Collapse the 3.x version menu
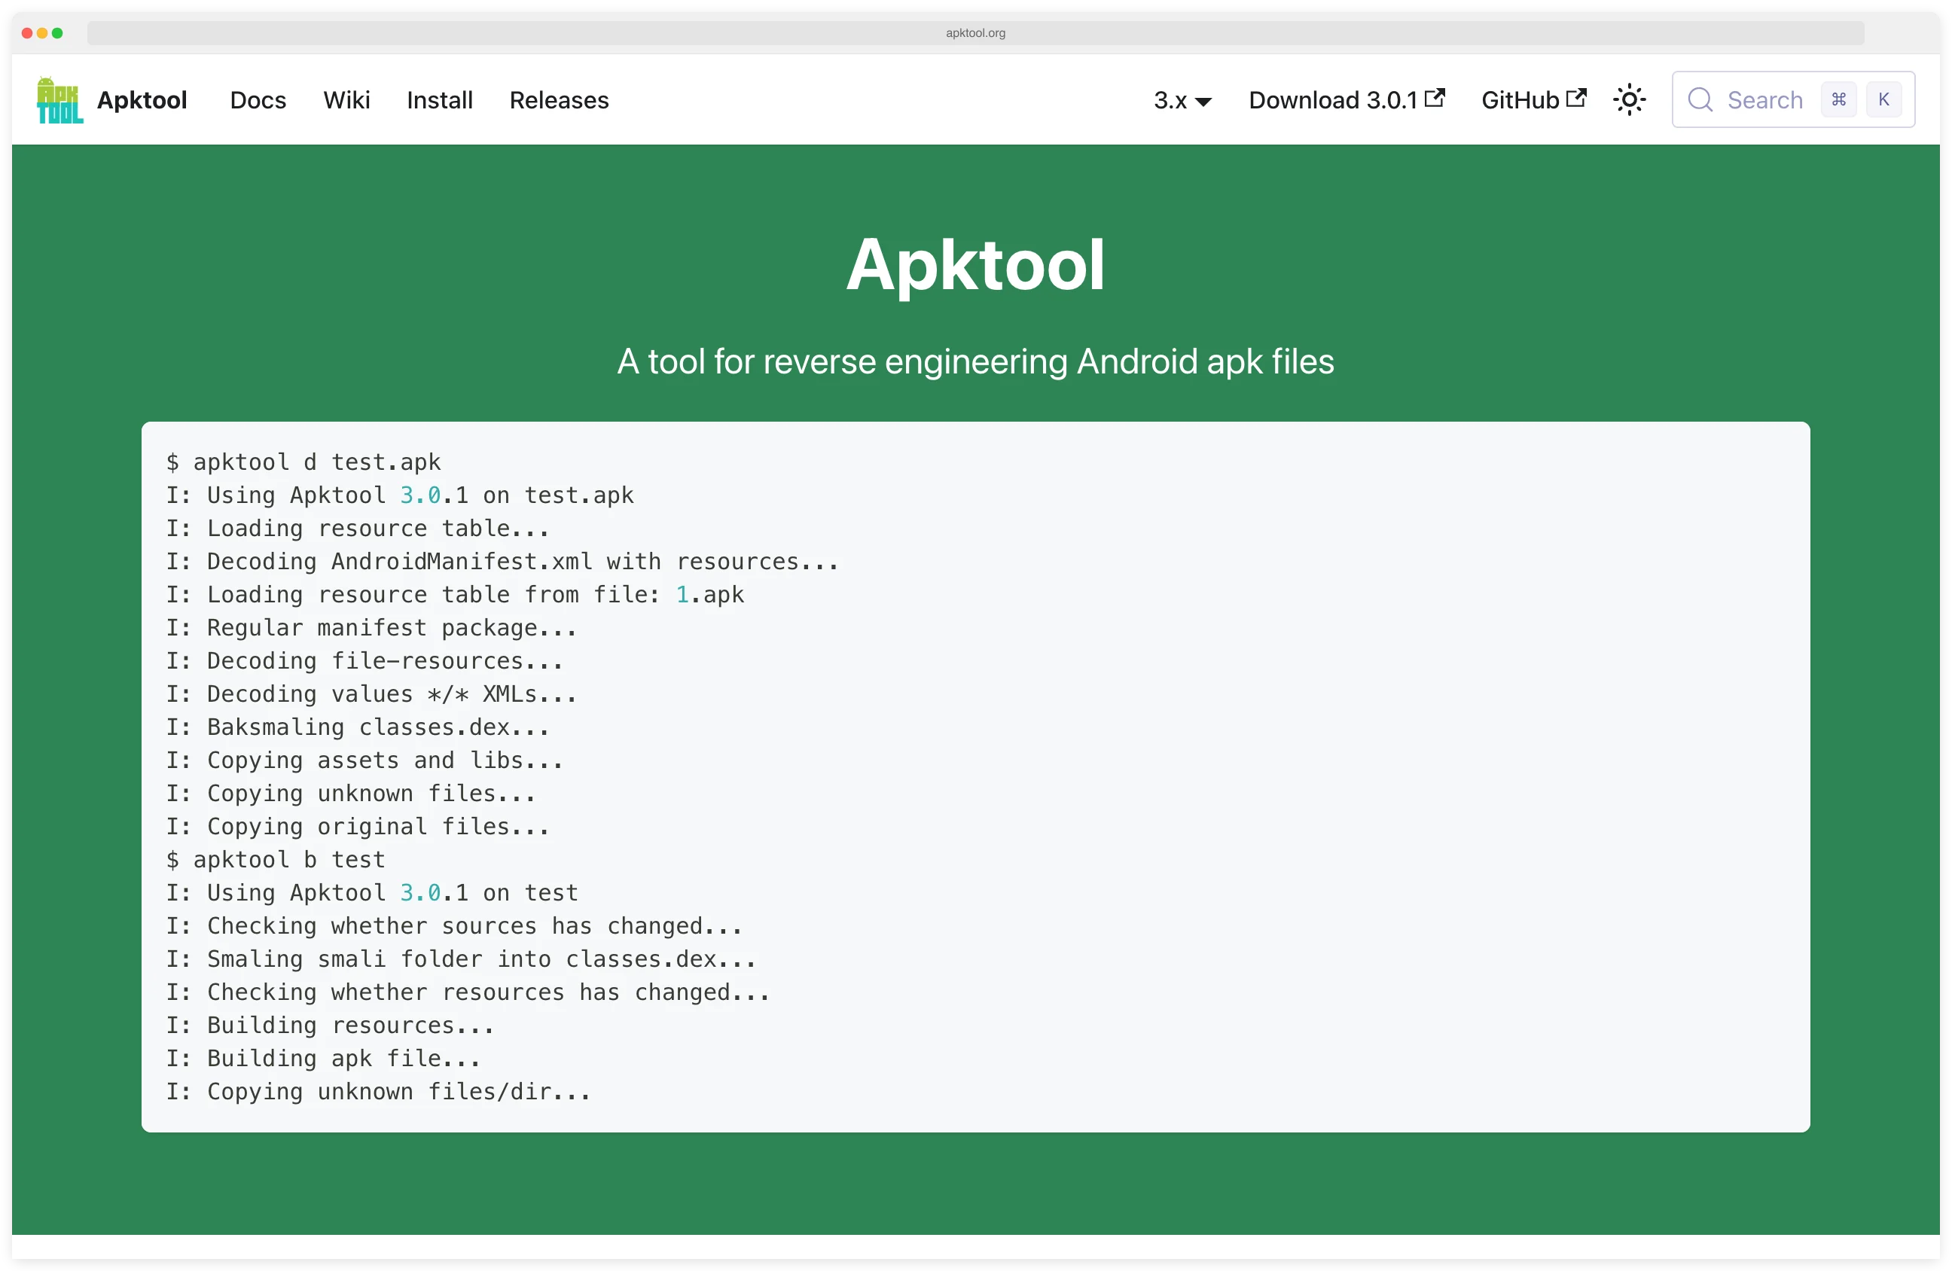The height and width of the screenshot is (1271, 1952). [1181, 100]
